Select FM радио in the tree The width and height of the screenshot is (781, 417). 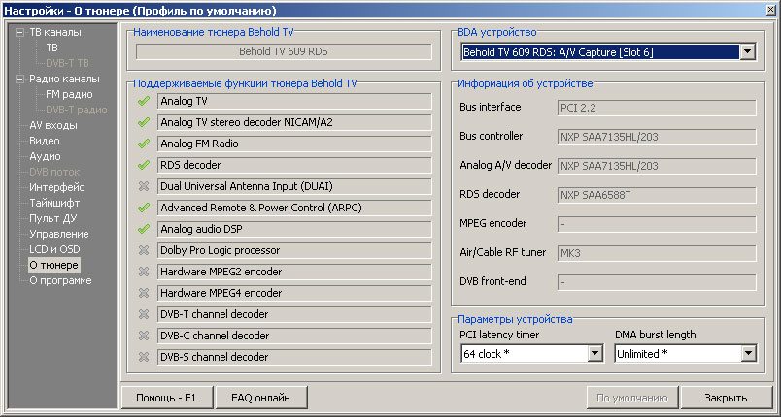click(69, 94)
